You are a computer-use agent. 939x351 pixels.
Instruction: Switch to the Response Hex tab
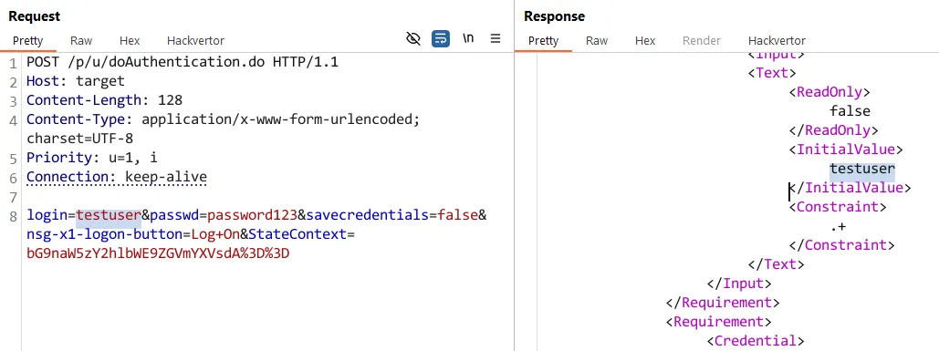click(x=645, y=41)
